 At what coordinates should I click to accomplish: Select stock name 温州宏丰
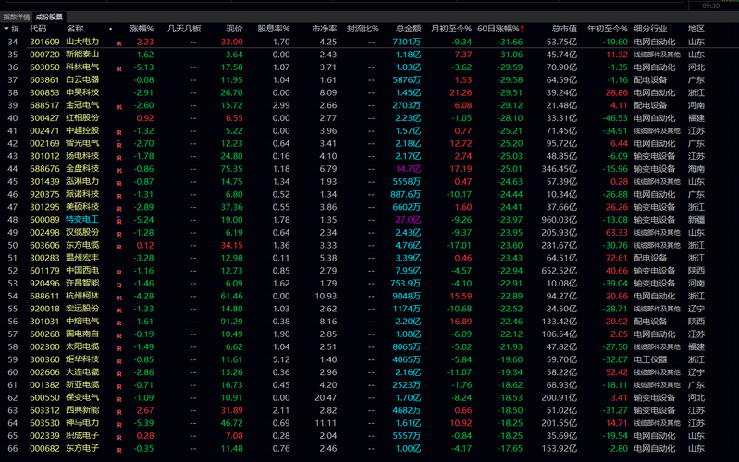[x=82, y=258]
